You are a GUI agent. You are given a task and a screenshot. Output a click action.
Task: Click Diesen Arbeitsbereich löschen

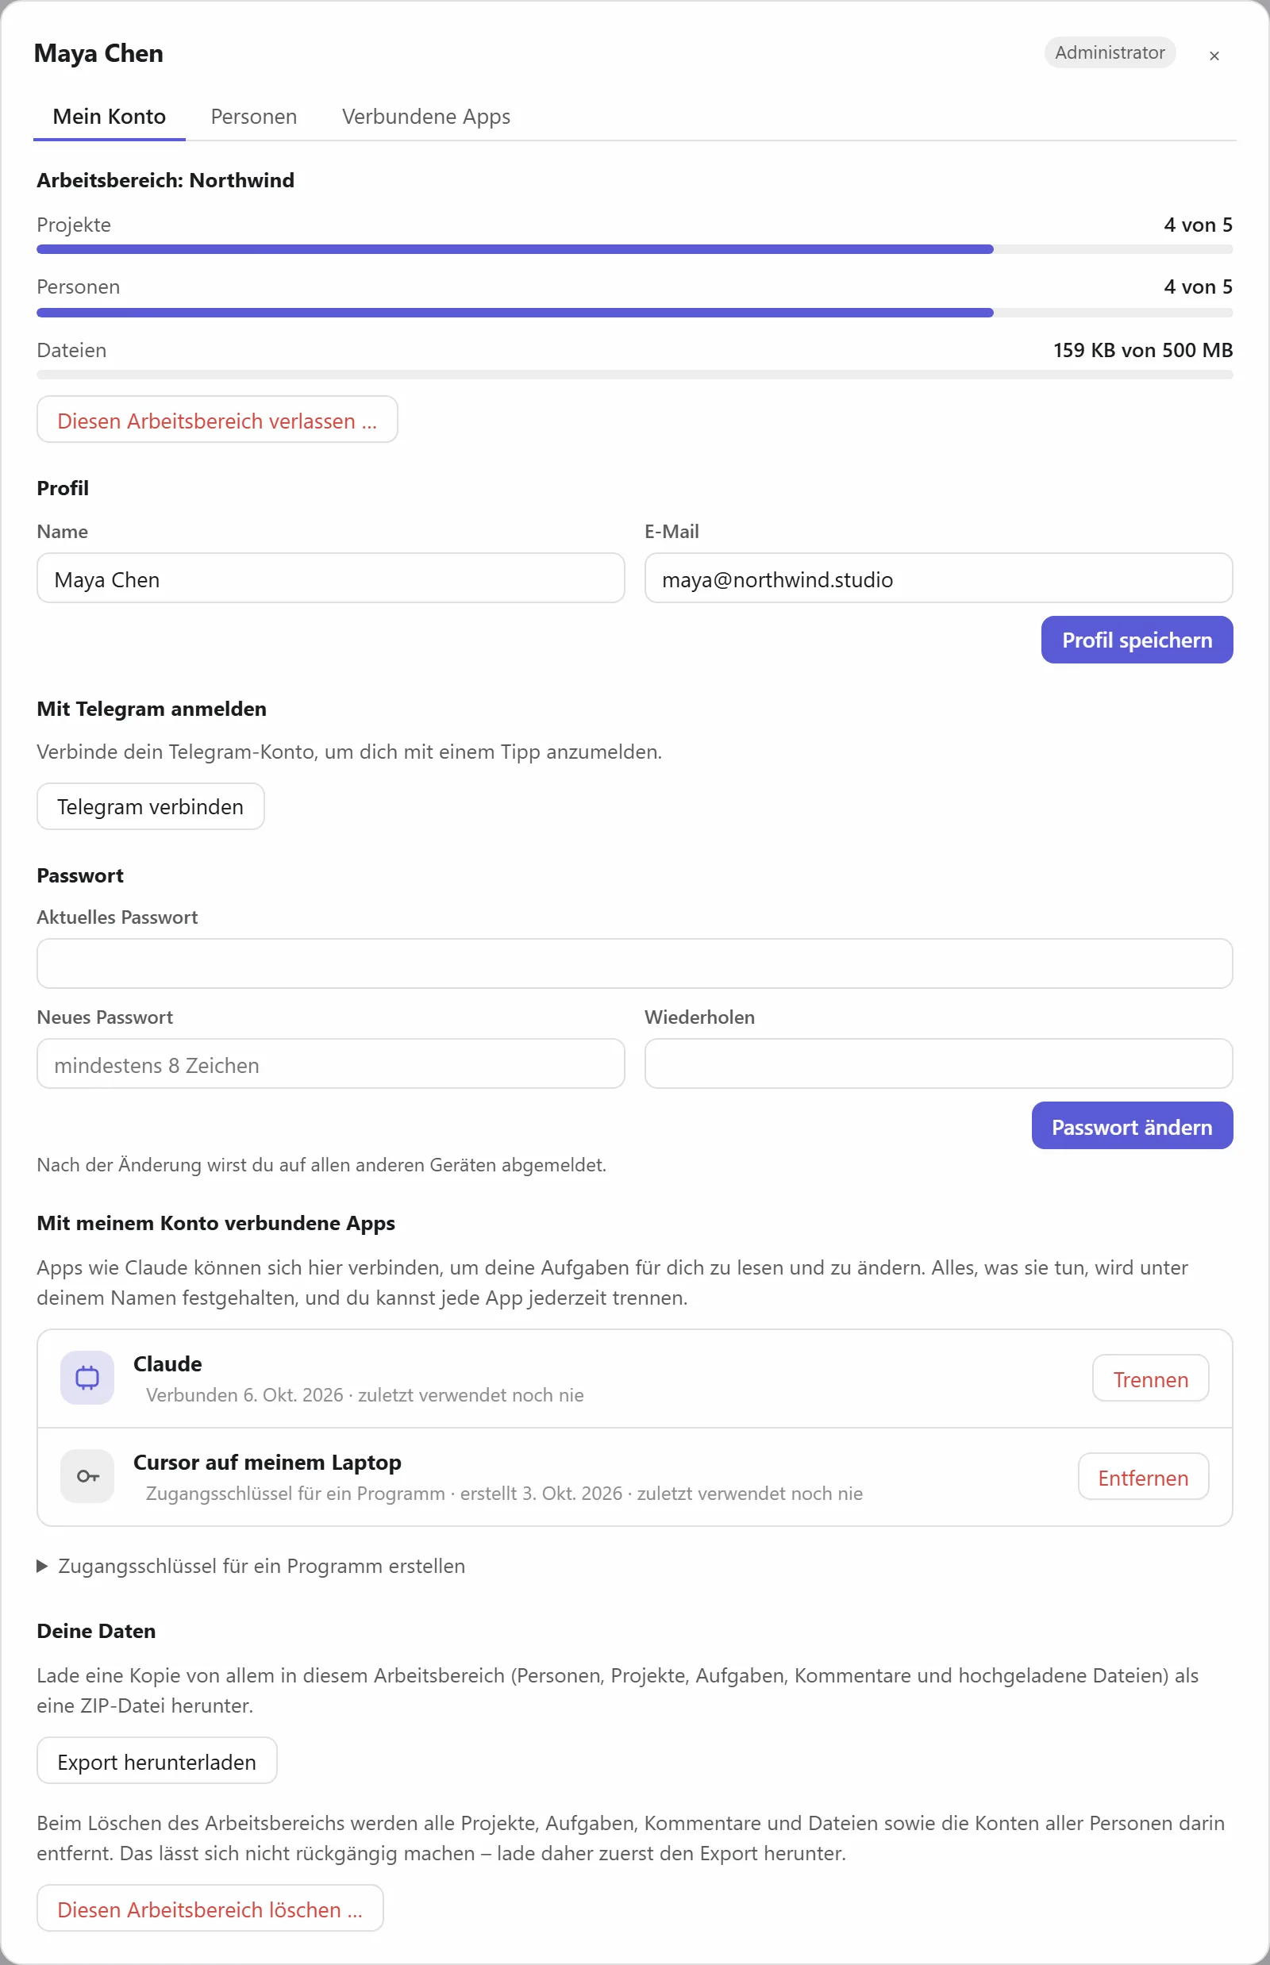210,1909
